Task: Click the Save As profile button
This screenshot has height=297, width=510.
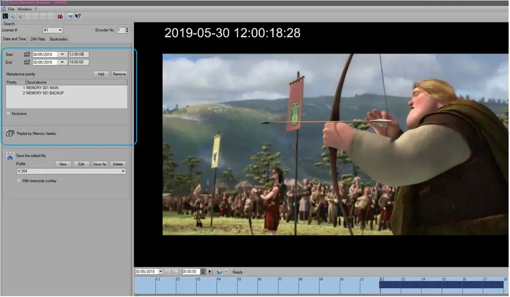Action: point(100,164)
